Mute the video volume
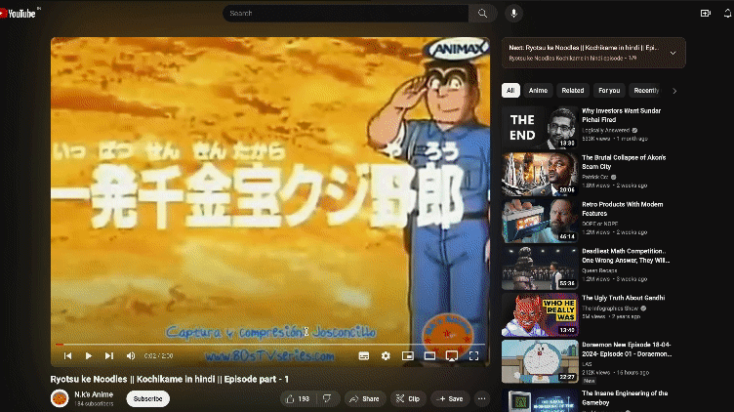Screen dimensions: 734x412 click(x=131, y=355)
